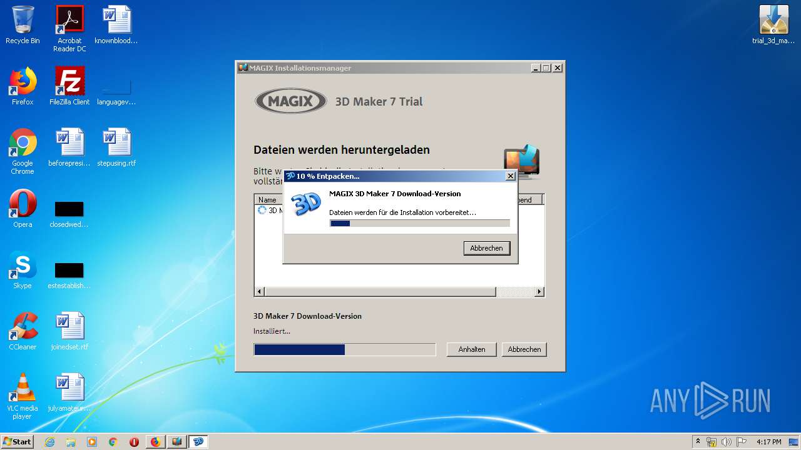Image resolution: width=801 pixels, height=450 pixels.
Task: Open Google Chrome desktop shortcut
Action: pos(23,151)
